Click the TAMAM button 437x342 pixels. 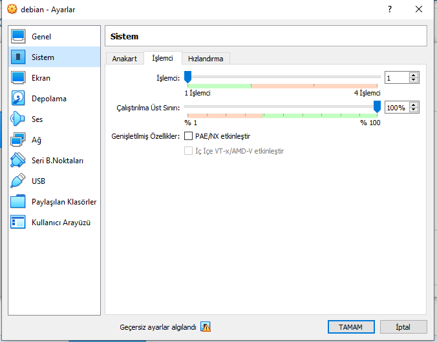(x=351, y=327)
